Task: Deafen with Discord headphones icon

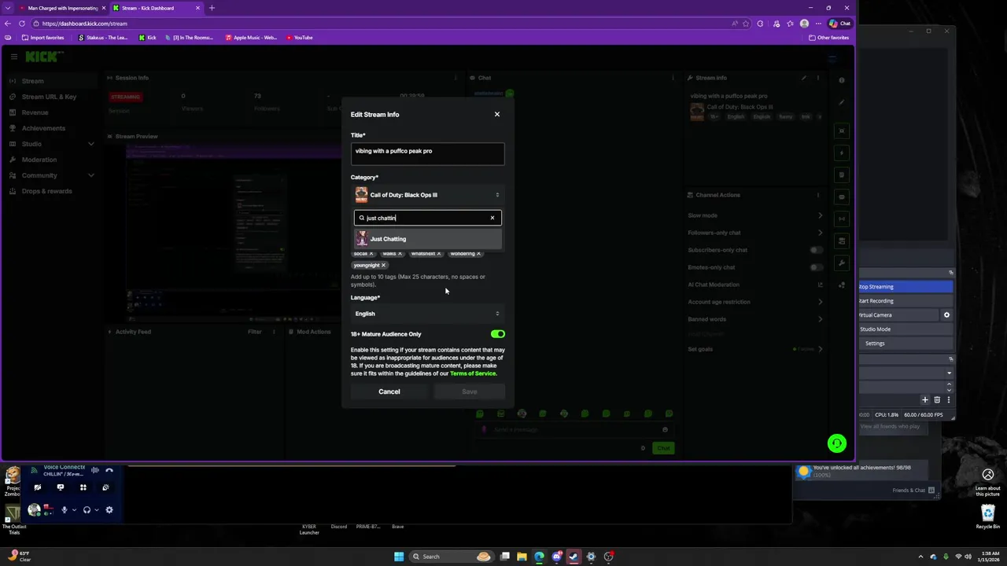Action: tap(87, 510)
